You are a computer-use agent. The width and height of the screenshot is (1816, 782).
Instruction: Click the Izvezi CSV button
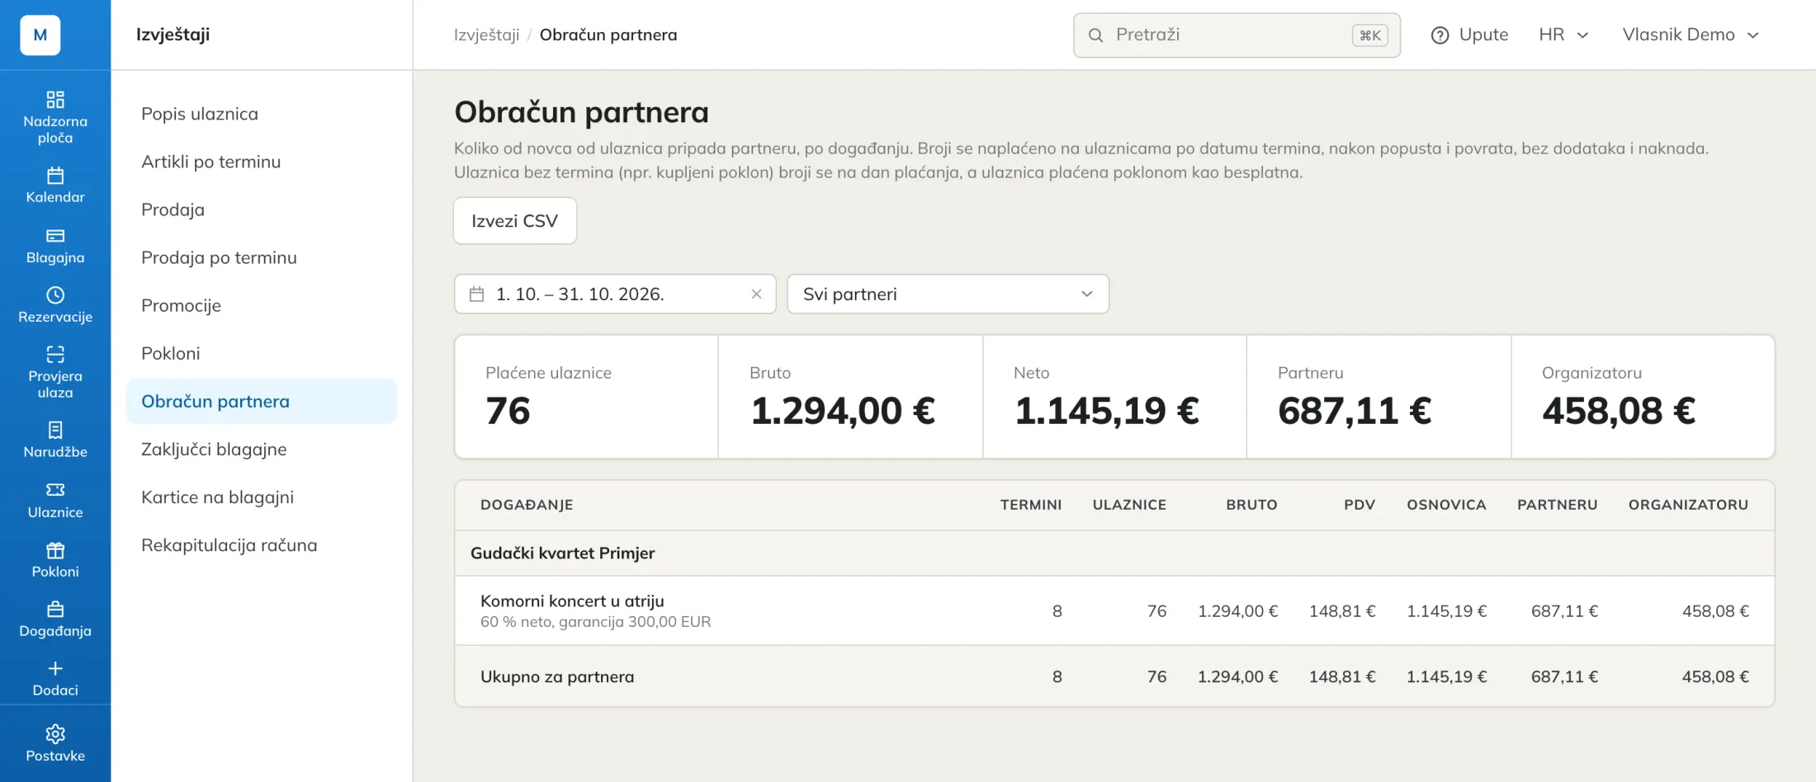point(515,221)
